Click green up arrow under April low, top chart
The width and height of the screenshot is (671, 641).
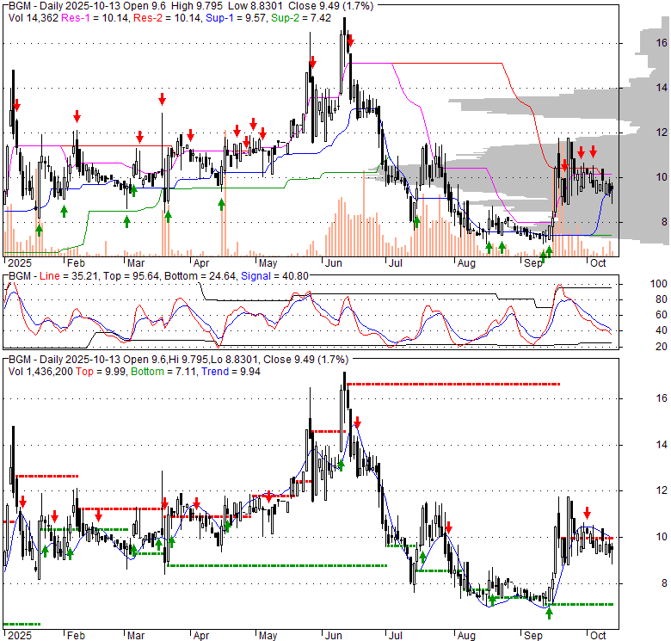pyautogui.click(x=221, y=205)
